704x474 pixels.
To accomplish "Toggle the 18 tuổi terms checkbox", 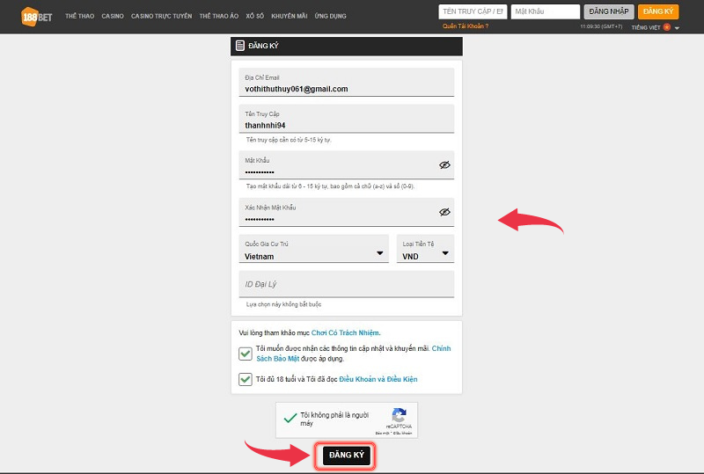I will click(x=245, y=379).
